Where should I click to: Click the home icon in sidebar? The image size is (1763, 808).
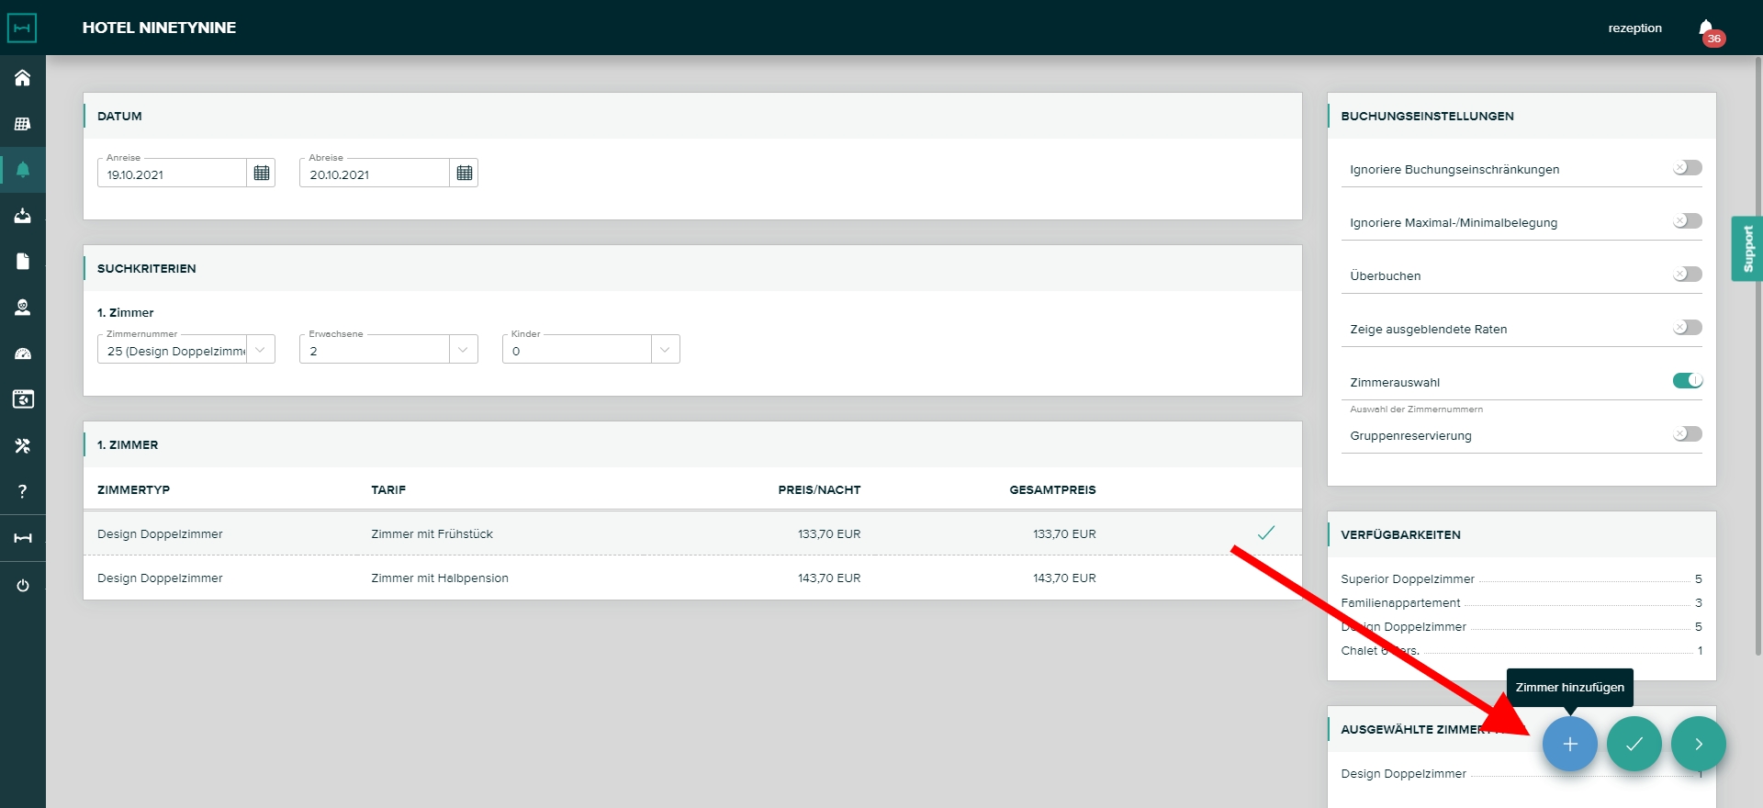click(x=23, y=78)
